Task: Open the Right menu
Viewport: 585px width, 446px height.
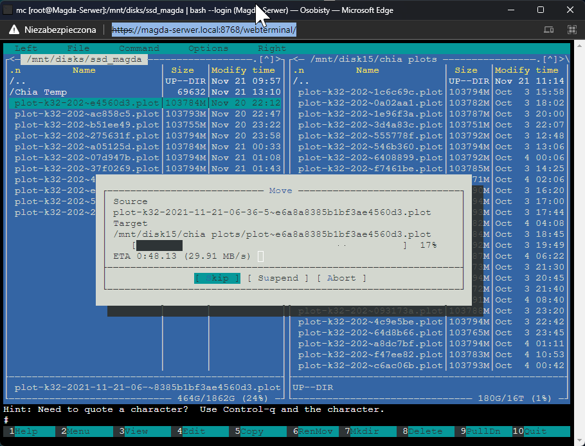Action: point(271,48)
